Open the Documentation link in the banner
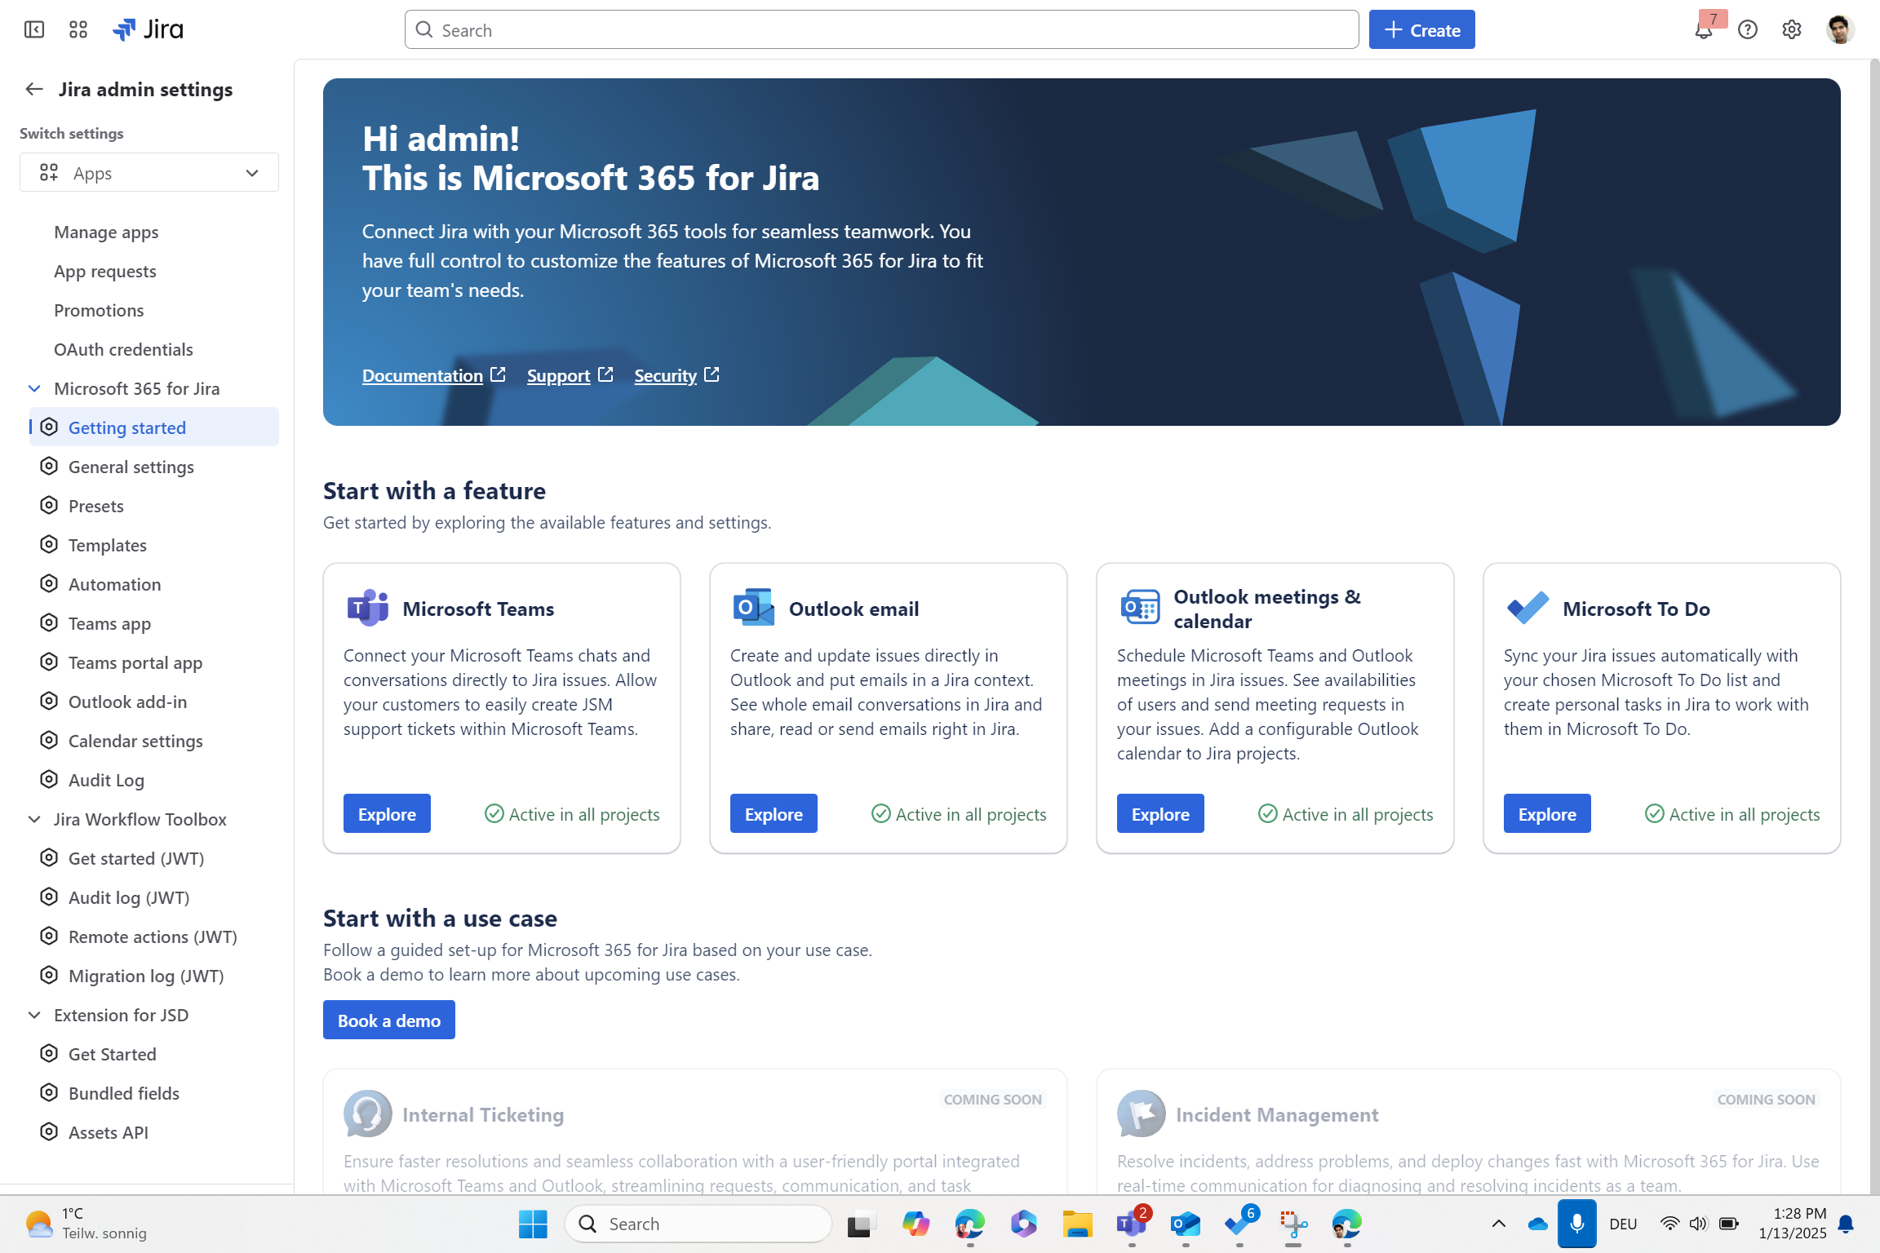 pos(423,376)
